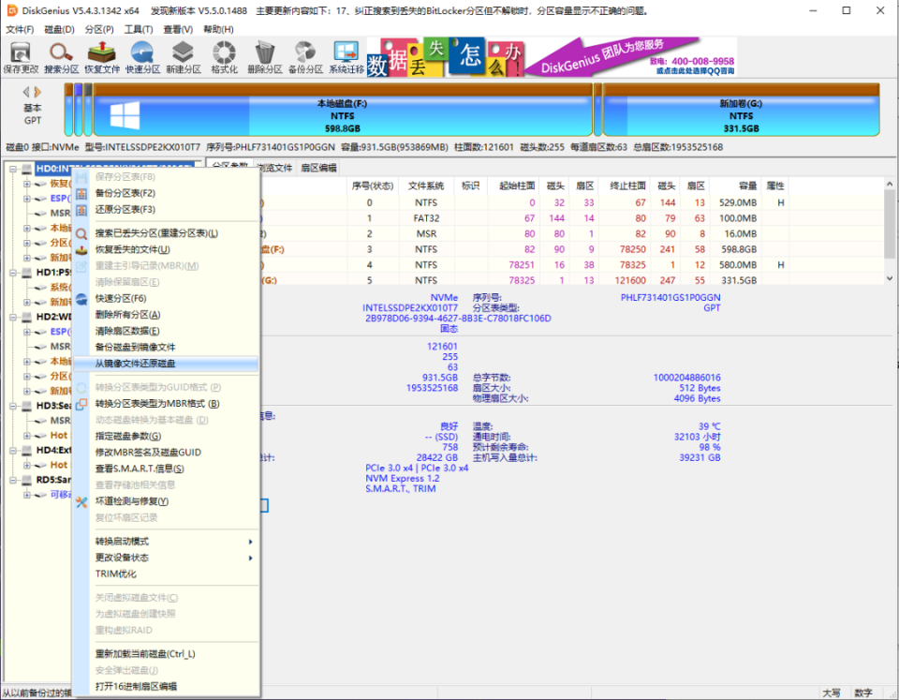Screen dimensions: 899x700
Task: Click the next disk arrow icon
Action: point(37,92)
